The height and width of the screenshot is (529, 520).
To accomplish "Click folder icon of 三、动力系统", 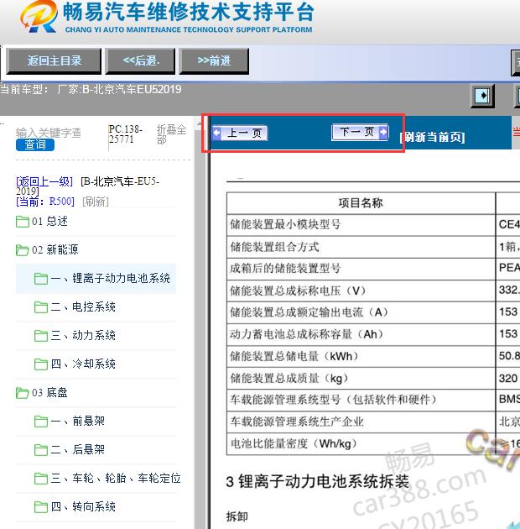I will [41, 336].
